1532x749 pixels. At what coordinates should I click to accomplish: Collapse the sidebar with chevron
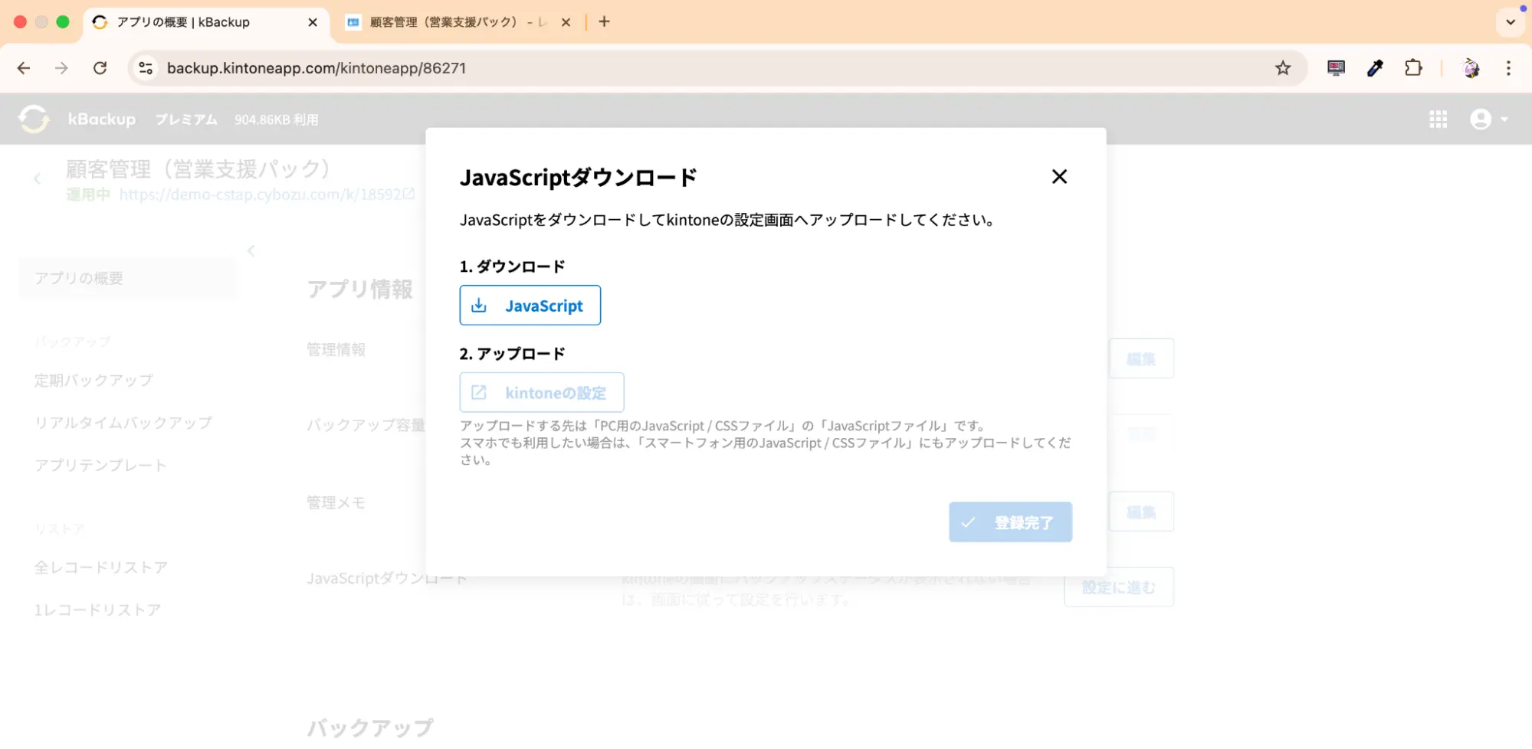(x=251, y=250)
